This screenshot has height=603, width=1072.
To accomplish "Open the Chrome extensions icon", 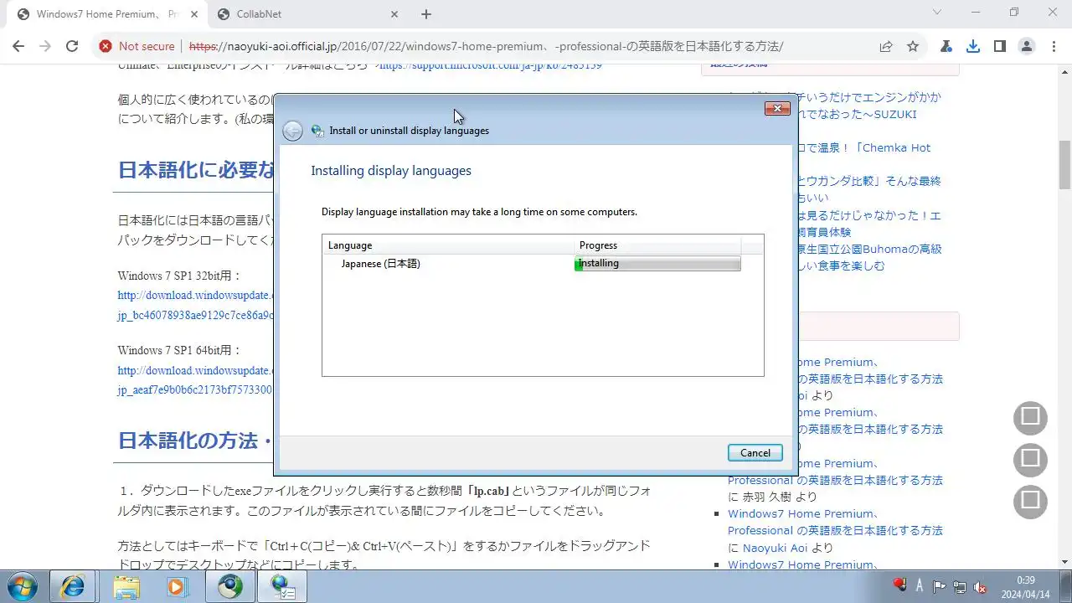I will (946, 47).
